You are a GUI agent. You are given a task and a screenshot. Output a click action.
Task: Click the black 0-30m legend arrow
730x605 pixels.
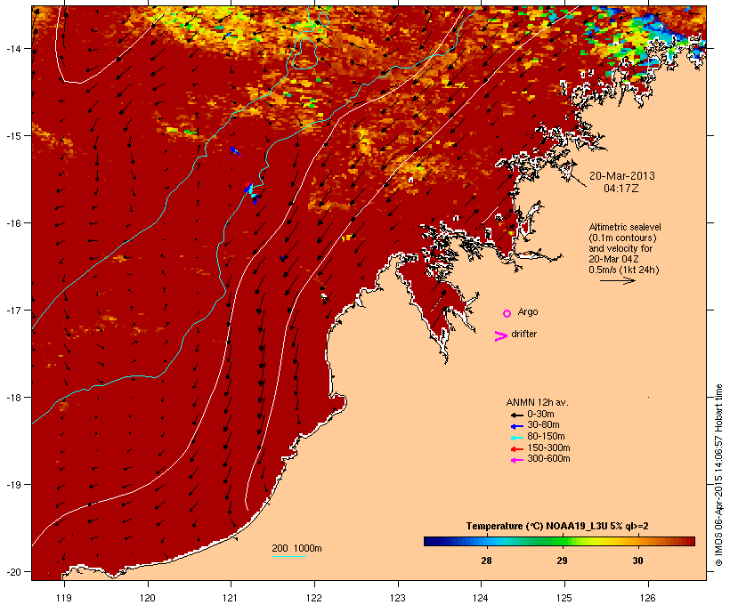pyautogui.click(x=516, y=415)
